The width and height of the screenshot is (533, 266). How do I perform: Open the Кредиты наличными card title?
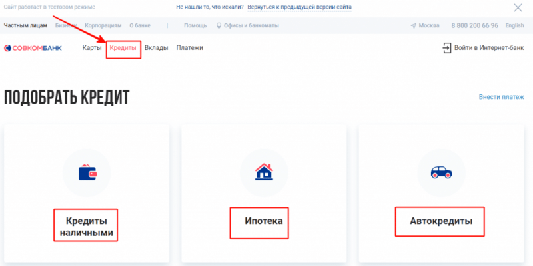[86, 227]
